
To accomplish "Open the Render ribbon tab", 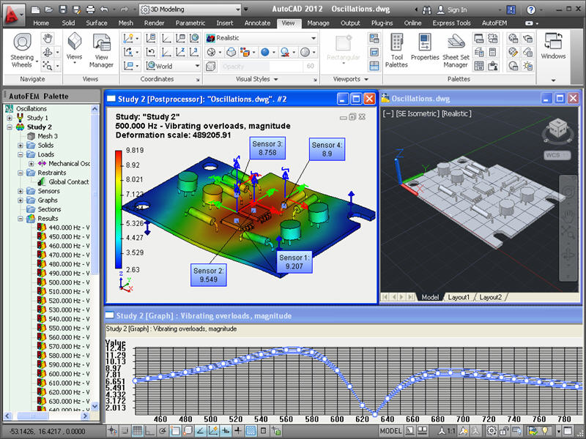I will [154, 23].
